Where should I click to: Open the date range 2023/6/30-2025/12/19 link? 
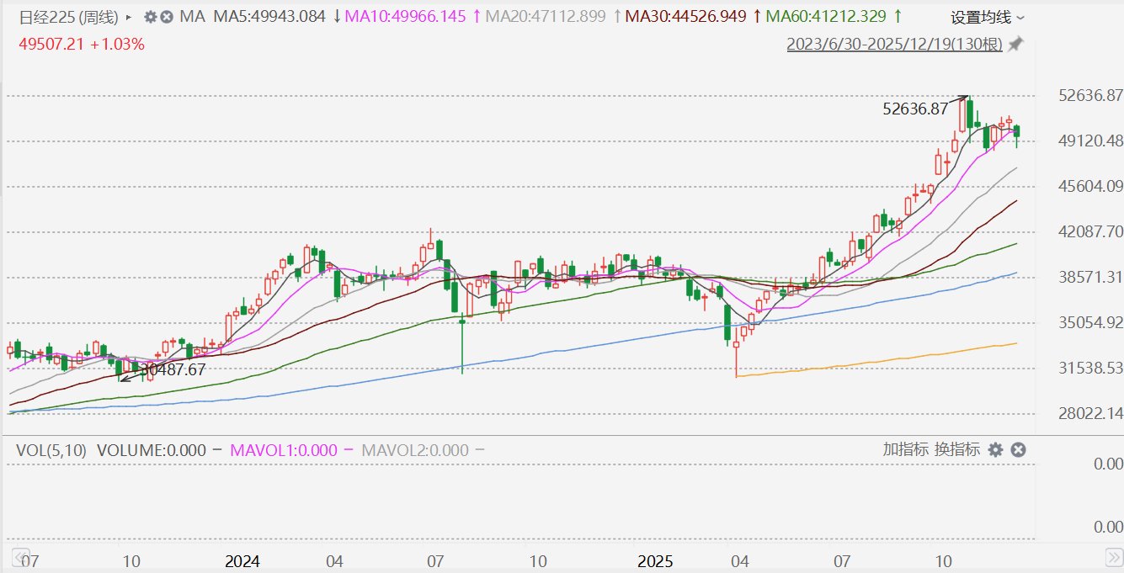pyautogui.click(x=895, y=45)
